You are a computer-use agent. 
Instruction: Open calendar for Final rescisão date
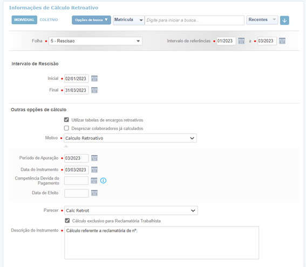[x=94, y=90]
